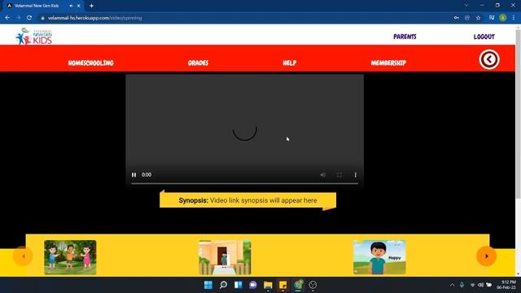This screenshot has height=293, width=521.
Task: Select the boy at doorway thumbnail
Action: [x=225, y=257]
